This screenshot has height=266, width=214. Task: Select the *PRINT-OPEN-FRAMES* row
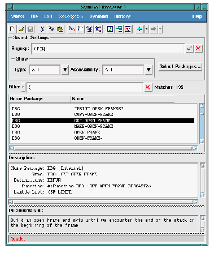(103, 109)
